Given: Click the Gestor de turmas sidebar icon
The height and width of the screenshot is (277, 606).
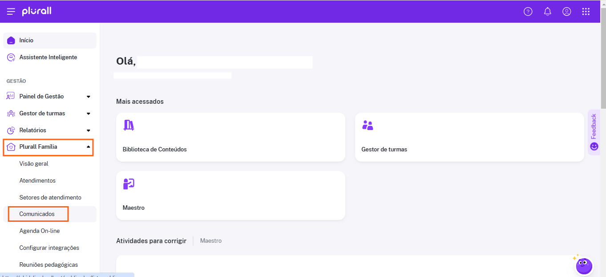Looking at the screenshot, I should point(11,114).
